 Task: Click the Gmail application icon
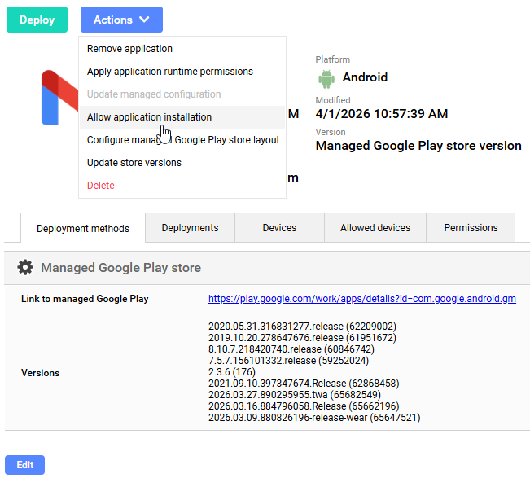pos(59,98)
